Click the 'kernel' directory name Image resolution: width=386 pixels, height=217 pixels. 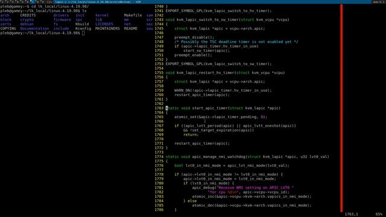102,15
